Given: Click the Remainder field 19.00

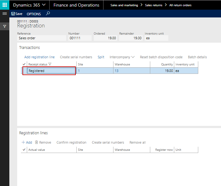Looking at the screenshot, I should pos(131,38).
